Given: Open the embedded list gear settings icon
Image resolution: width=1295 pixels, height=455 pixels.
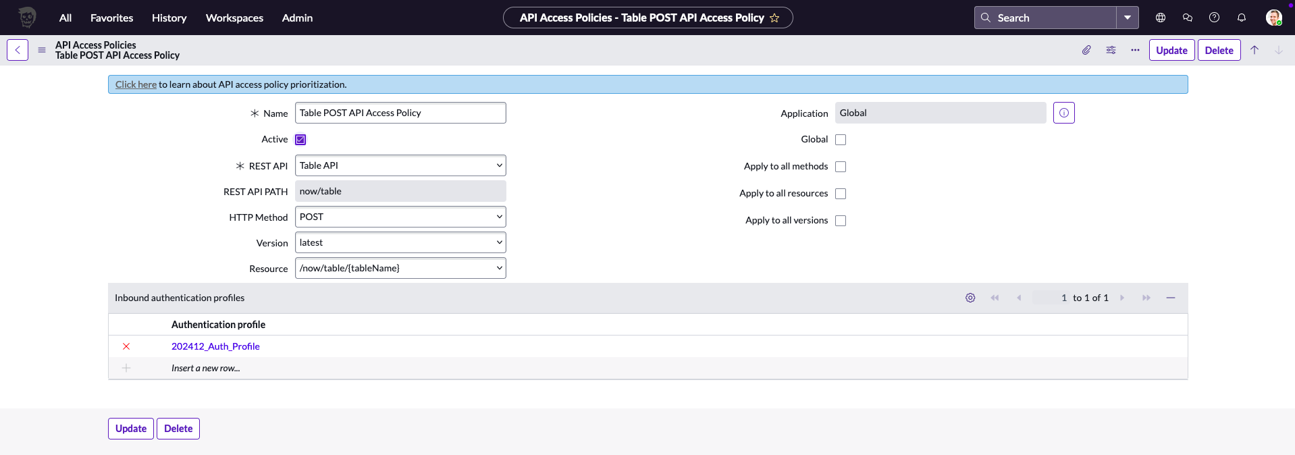Looking at the screenshot, I should click(970, 298).
